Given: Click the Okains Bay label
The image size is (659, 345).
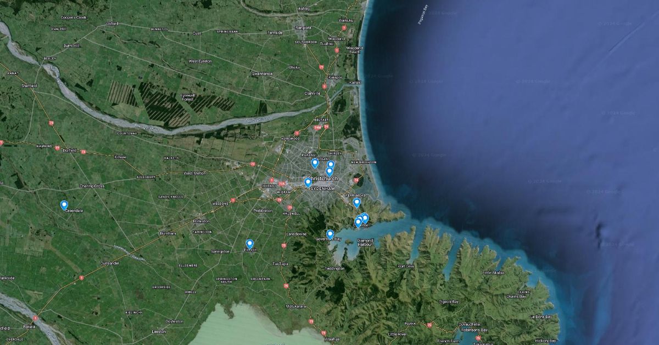Looking at the screenshot, I should (x=516, y=296).
